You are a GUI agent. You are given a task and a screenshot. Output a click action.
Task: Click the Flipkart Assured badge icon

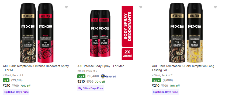(109, 76)
